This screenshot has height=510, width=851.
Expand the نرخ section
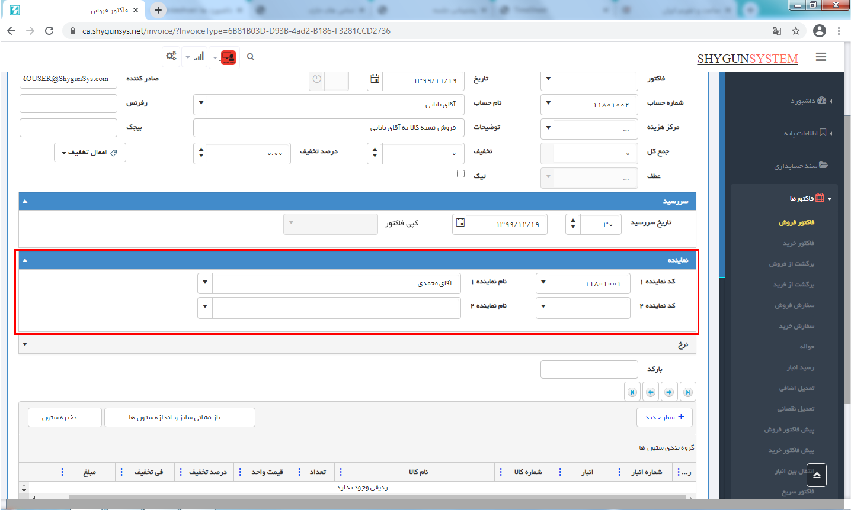tap(25, 344)
